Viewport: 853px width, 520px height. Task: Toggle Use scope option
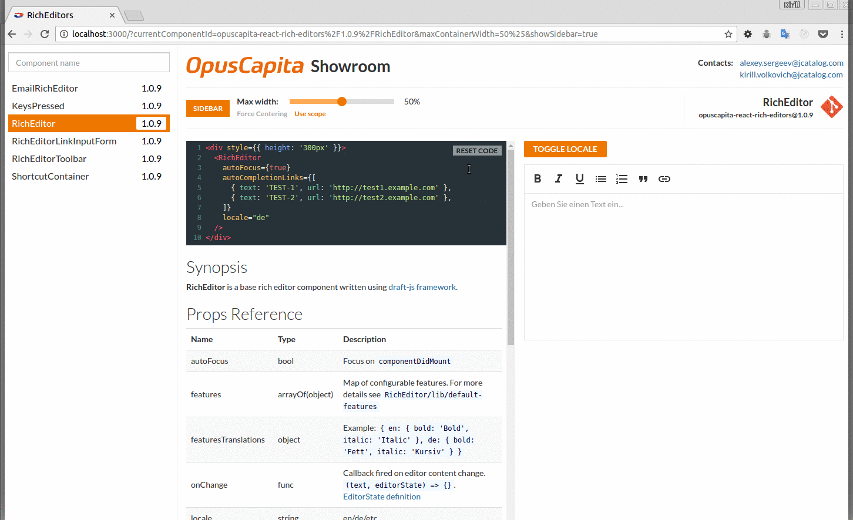tap(310, 114)
